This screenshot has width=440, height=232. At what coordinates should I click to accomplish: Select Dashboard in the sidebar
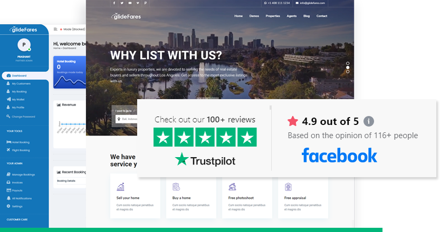click(25, 76)
